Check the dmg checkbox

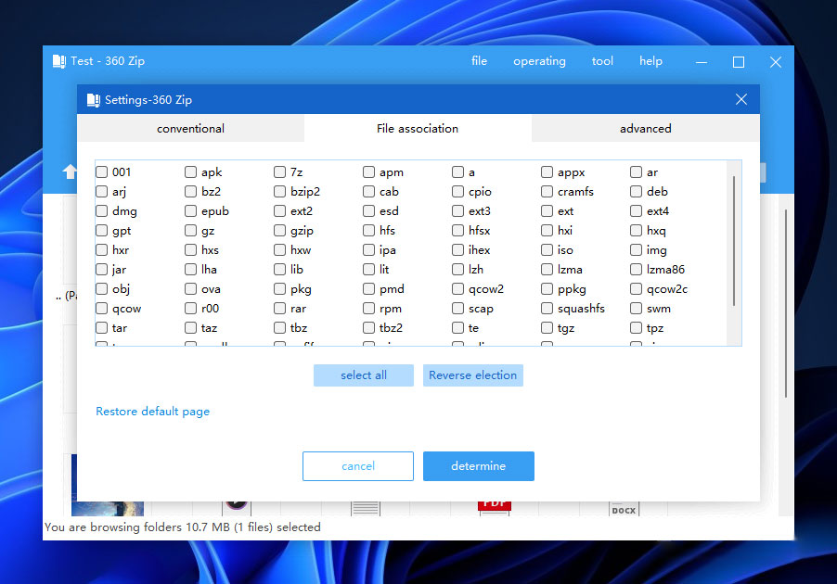point(101,210)
